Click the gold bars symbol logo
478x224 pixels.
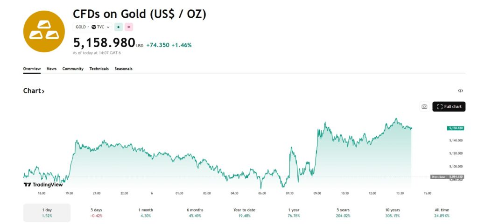(45, 31)
